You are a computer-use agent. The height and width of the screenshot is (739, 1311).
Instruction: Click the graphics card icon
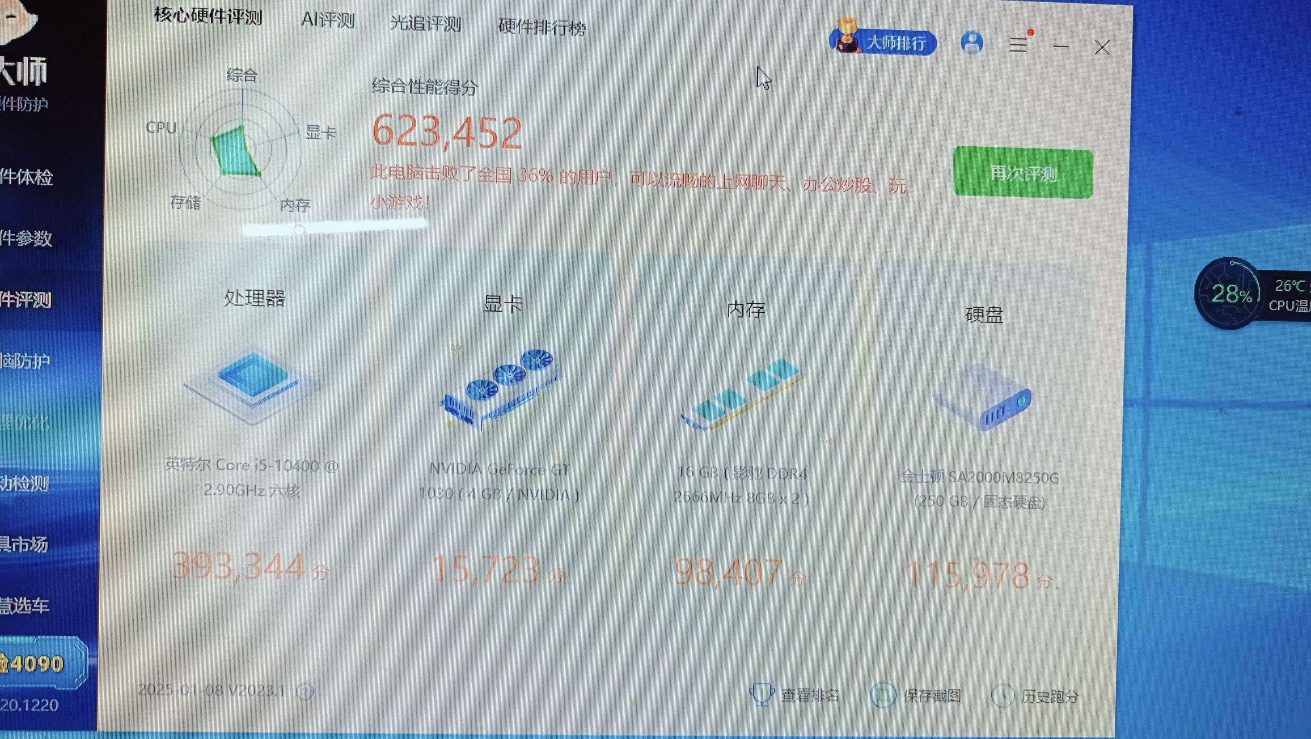coord(500,389)
